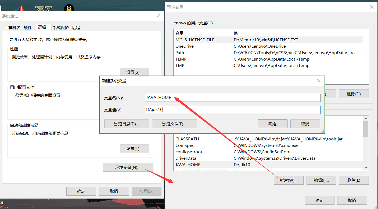Select the MGLS_LICENSE_FILE user variable row
The image size is (378, 209).
click(268, 40)
